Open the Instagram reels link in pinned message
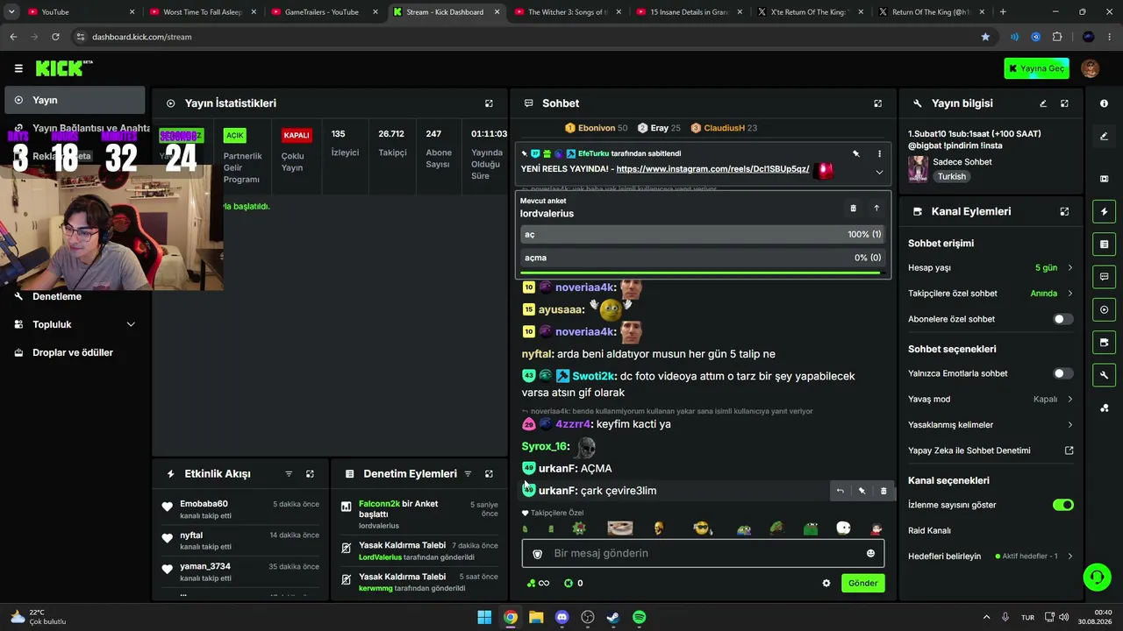Viewport: 1123px width, 631px height. (712, 169)
